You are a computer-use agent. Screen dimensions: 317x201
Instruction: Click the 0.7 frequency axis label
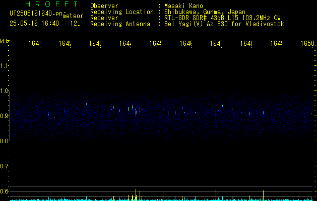tap(5, 166)
